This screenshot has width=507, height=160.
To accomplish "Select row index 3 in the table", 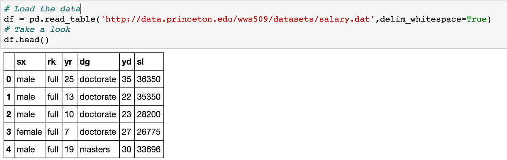I will coord(9,132).
